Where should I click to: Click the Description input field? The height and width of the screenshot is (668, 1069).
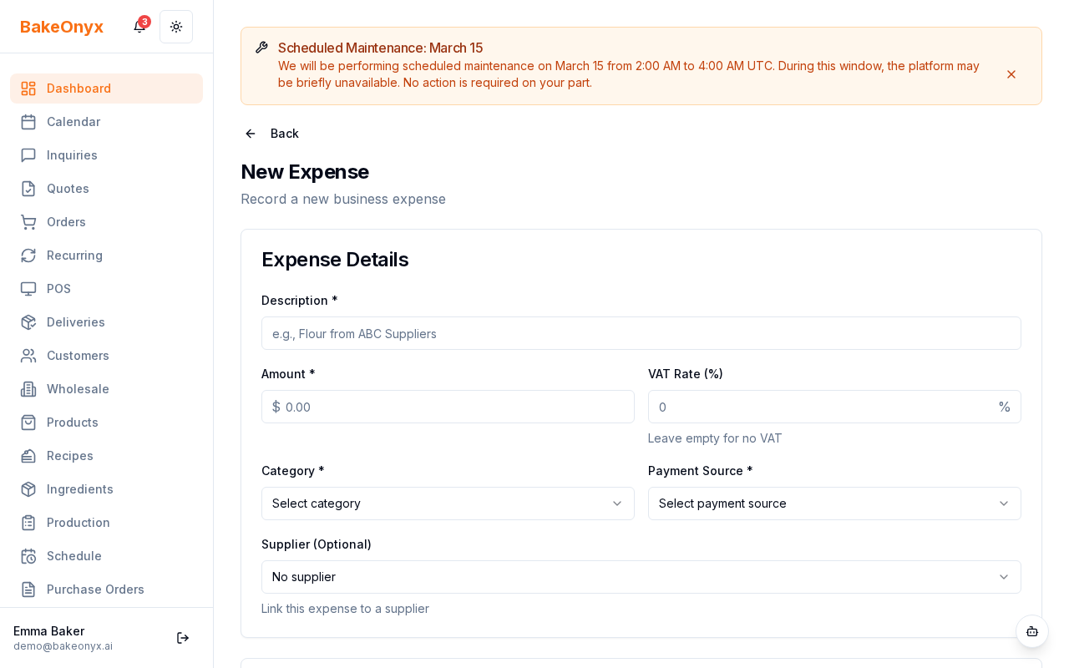641,333
